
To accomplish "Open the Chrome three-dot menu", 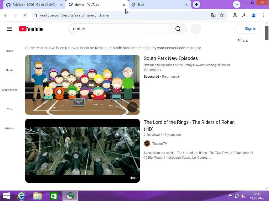I will pos(263,15).
